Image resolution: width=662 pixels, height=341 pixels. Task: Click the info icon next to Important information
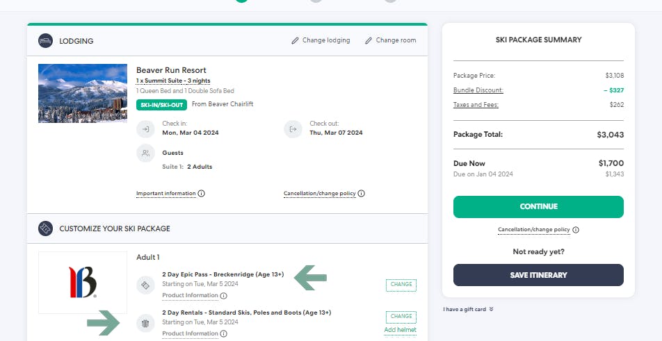[202, 194]
